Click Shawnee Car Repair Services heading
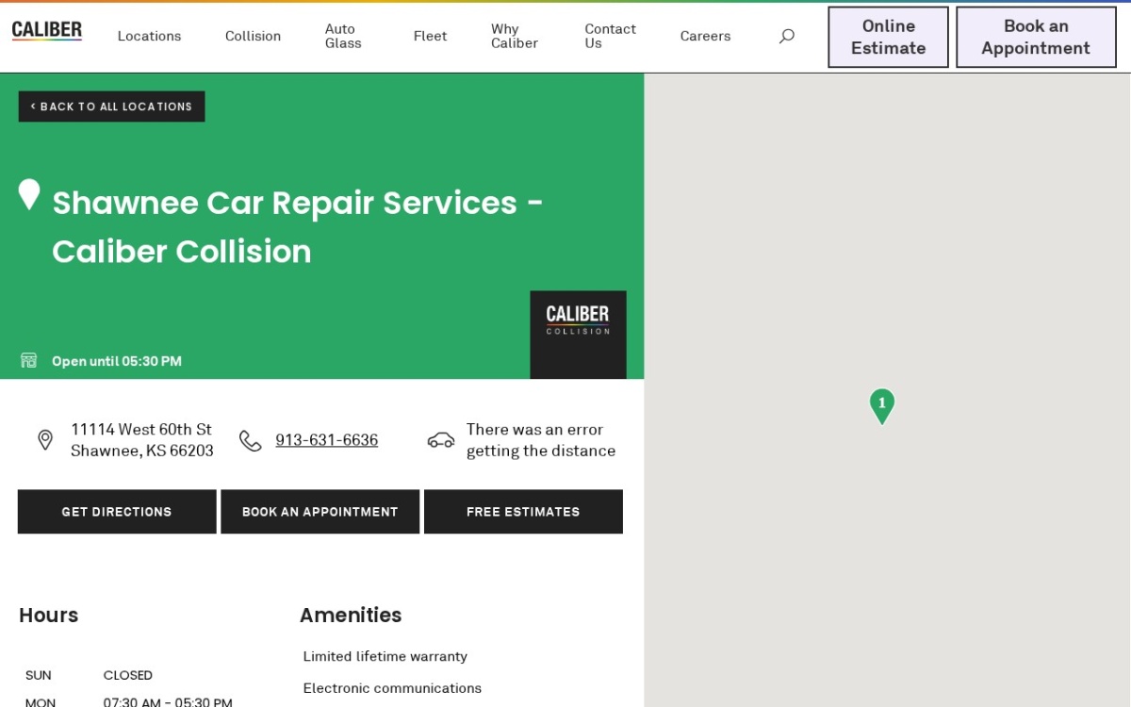 pyautogui.click(x=298, y=227)
